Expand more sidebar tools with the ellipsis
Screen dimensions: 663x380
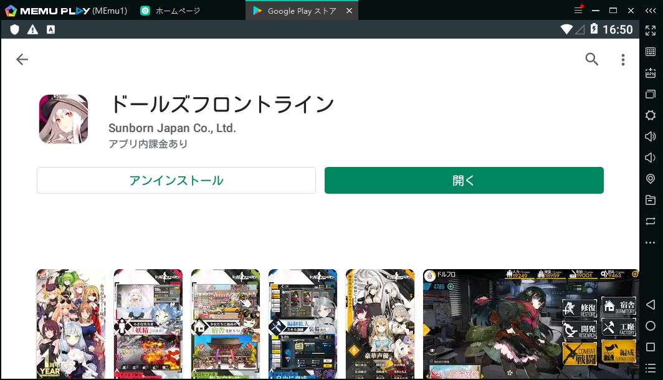pos(651,242)
